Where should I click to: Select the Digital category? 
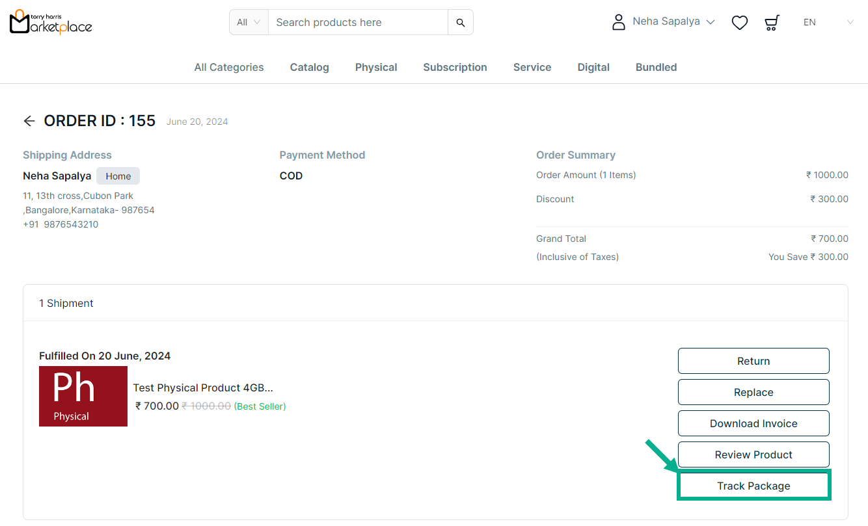(x=593, y=67)
